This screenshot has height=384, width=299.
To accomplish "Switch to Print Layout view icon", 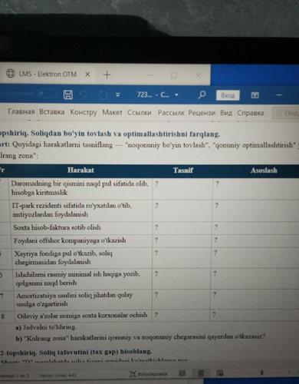I will (201, 373).
